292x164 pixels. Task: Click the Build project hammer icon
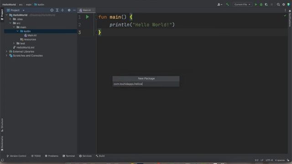coord(228,5)
